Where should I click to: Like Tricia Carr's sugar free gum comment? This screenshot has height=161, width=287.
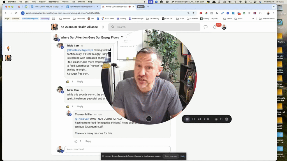(68, 82)
